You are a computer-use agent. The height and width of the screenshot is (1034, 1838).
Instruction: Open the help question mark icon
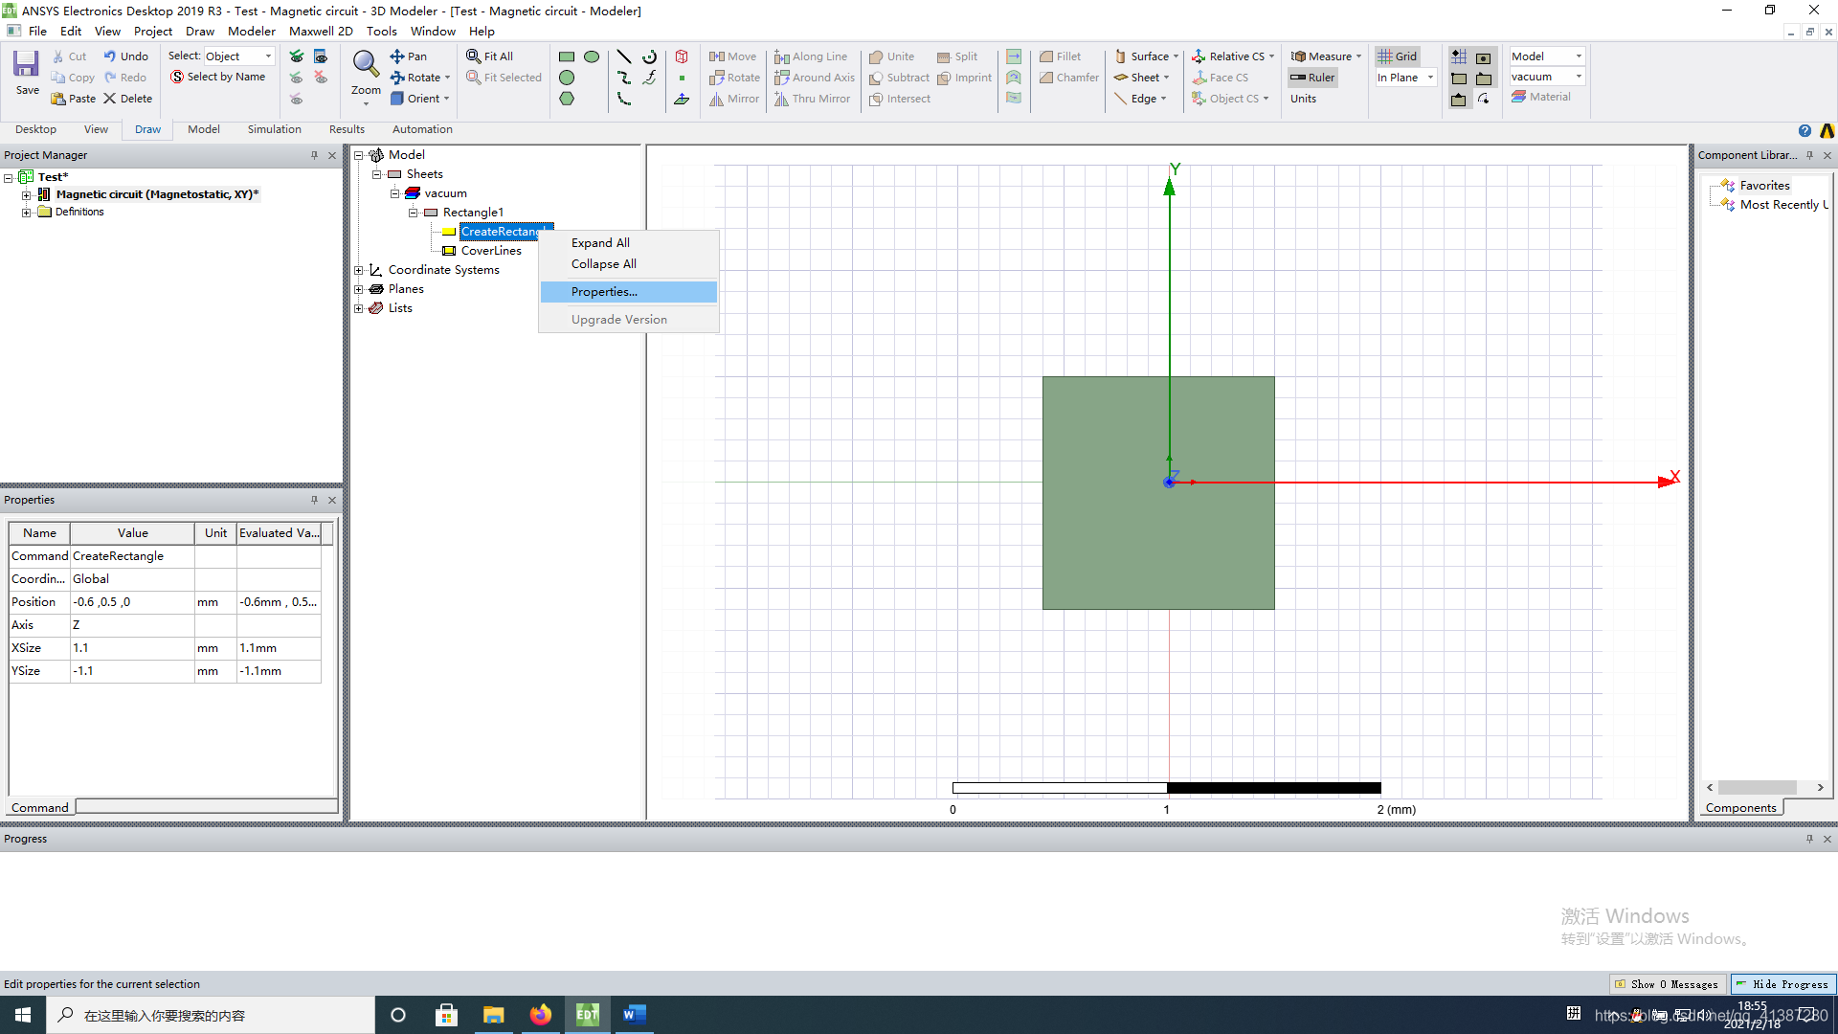[1804, 131]
